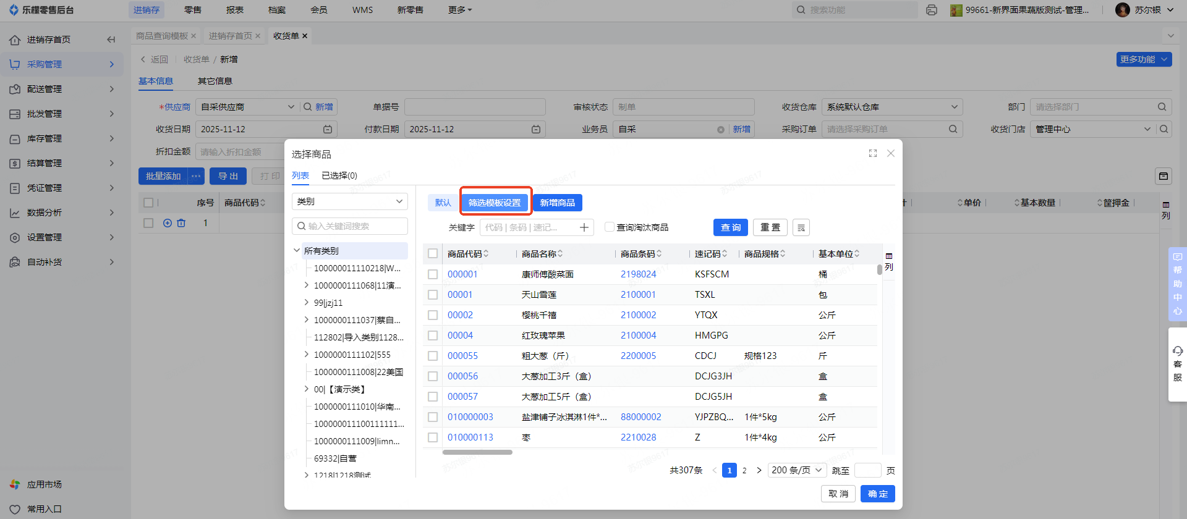Open the 200 per page dropdown
Image resolution: width=1187 pixels, height=519 pixels.
coord(797,470)
